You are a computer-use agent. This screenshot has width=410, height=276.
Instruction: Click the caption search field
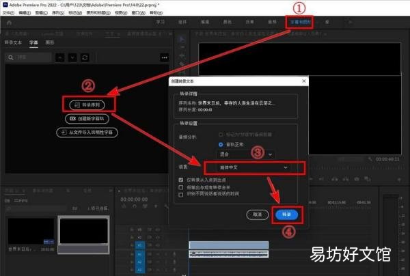click(28, 57)
